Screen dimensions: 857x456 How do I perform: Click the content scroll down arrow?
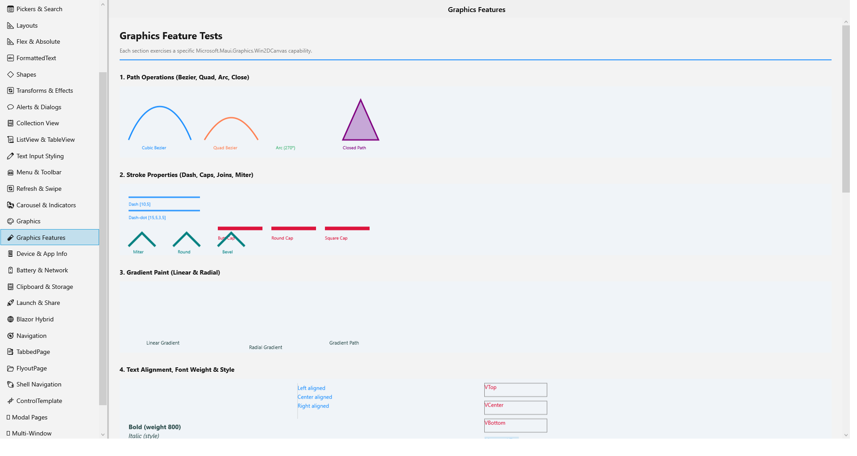click(846, 435)
